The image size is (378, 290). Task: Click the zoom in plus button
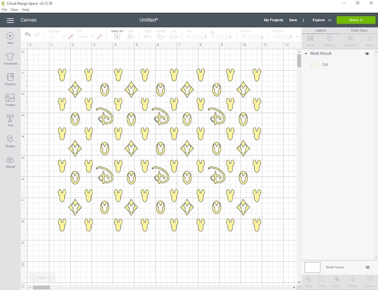click(50, 278)
